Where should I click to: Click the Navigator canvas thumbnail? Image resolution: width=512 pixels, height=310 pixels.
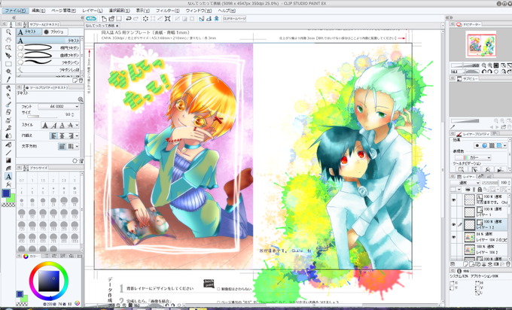[x=481, y=44]
